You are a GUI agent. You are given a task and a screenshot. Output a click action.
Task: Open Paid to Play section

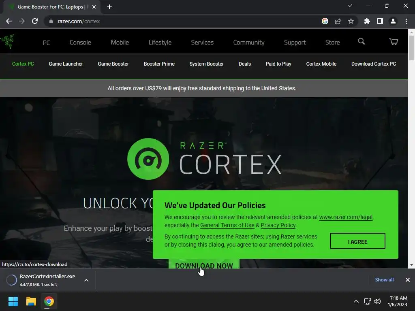tap(278, 64)
